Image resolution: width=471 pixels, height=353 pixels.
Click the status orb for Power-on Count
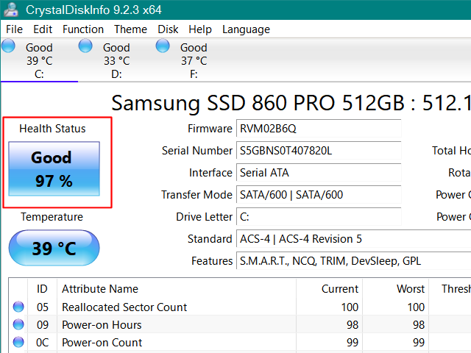(18, 342)
